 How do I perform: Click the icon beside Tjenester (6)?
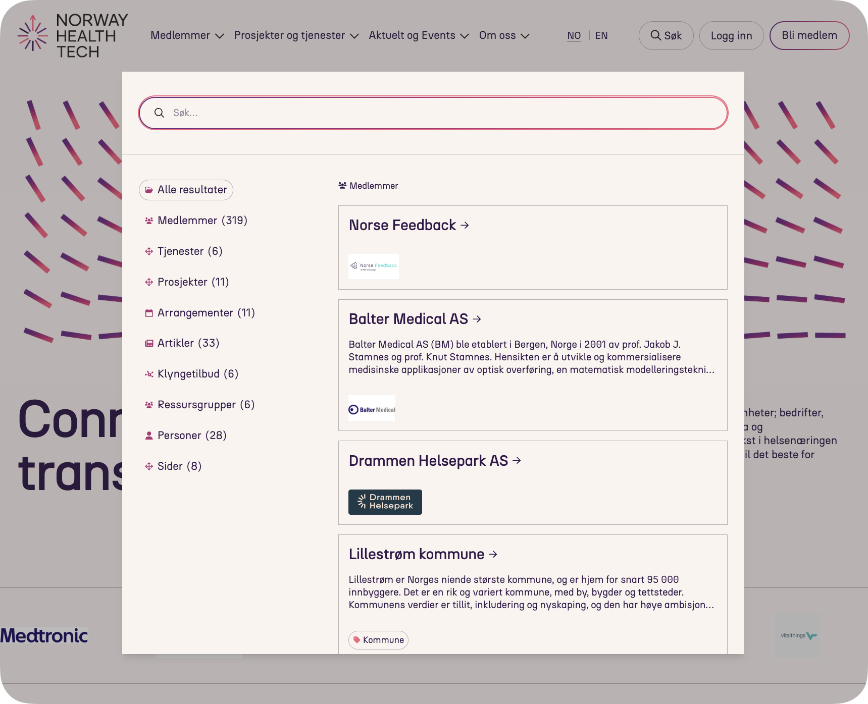149,251
